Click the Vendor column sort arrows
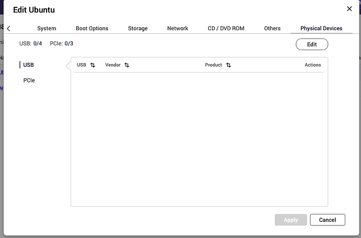This screenshot has width=361, height=238. [x=127, y=65]
